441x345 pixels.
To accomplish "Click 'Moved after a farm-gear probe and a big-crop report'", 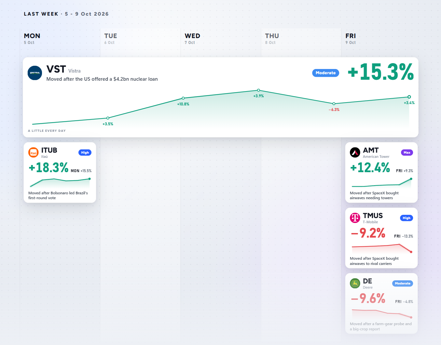I will [381, 326].
